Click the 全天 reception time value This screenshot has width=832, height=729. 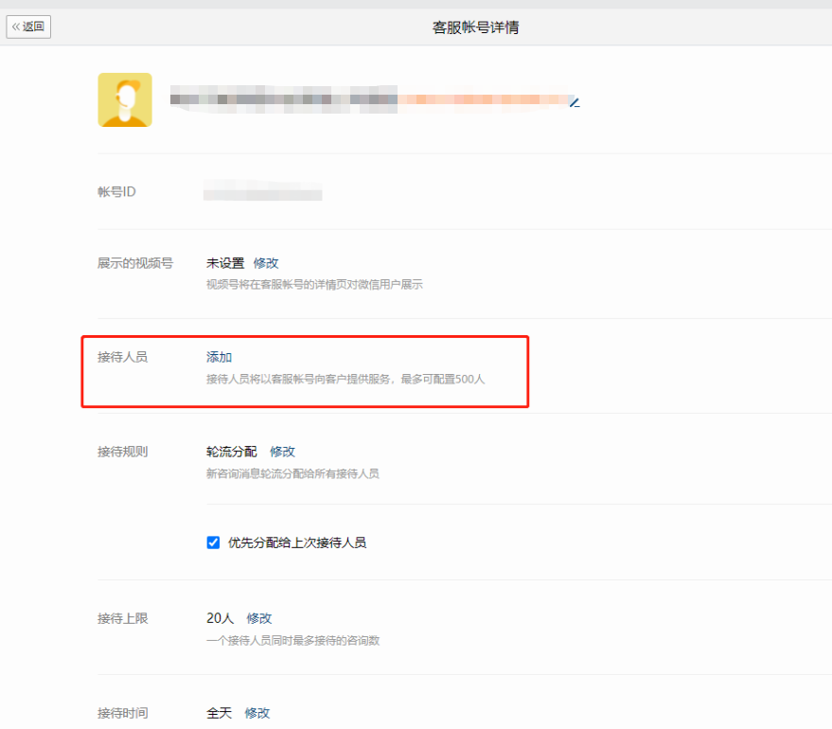[x=219, y=713]
